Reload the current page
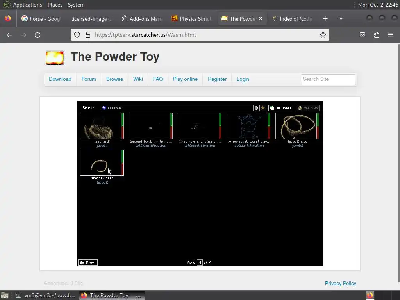 coord(37,35)
